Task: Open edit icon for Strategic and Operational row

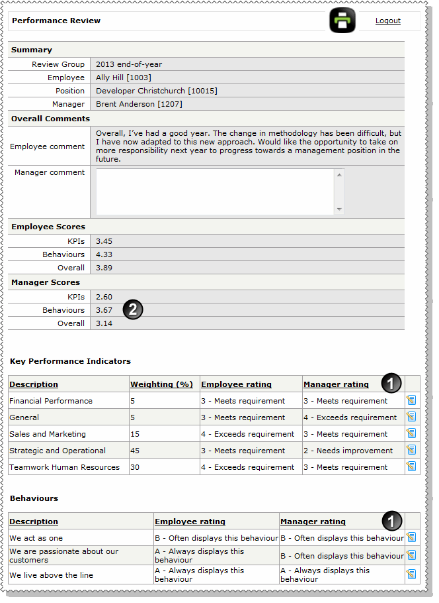Action: pyautogui.click(x=411, y=450)
